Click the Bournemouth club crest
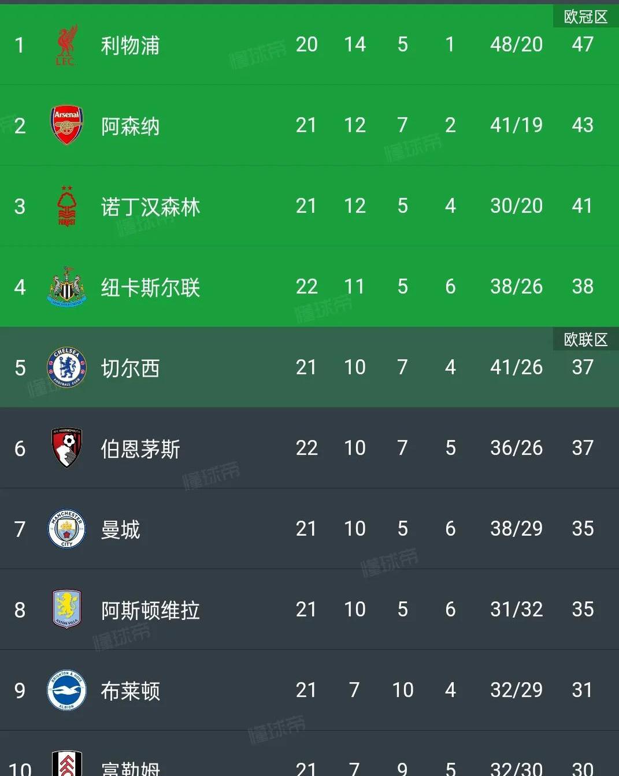The height and width of the screenshot is (776, 619). (66, 448)
